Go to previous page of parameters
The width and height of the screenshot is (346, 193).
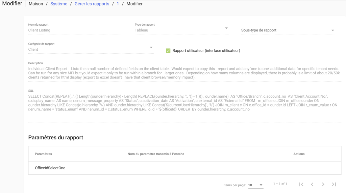(312, 184)
